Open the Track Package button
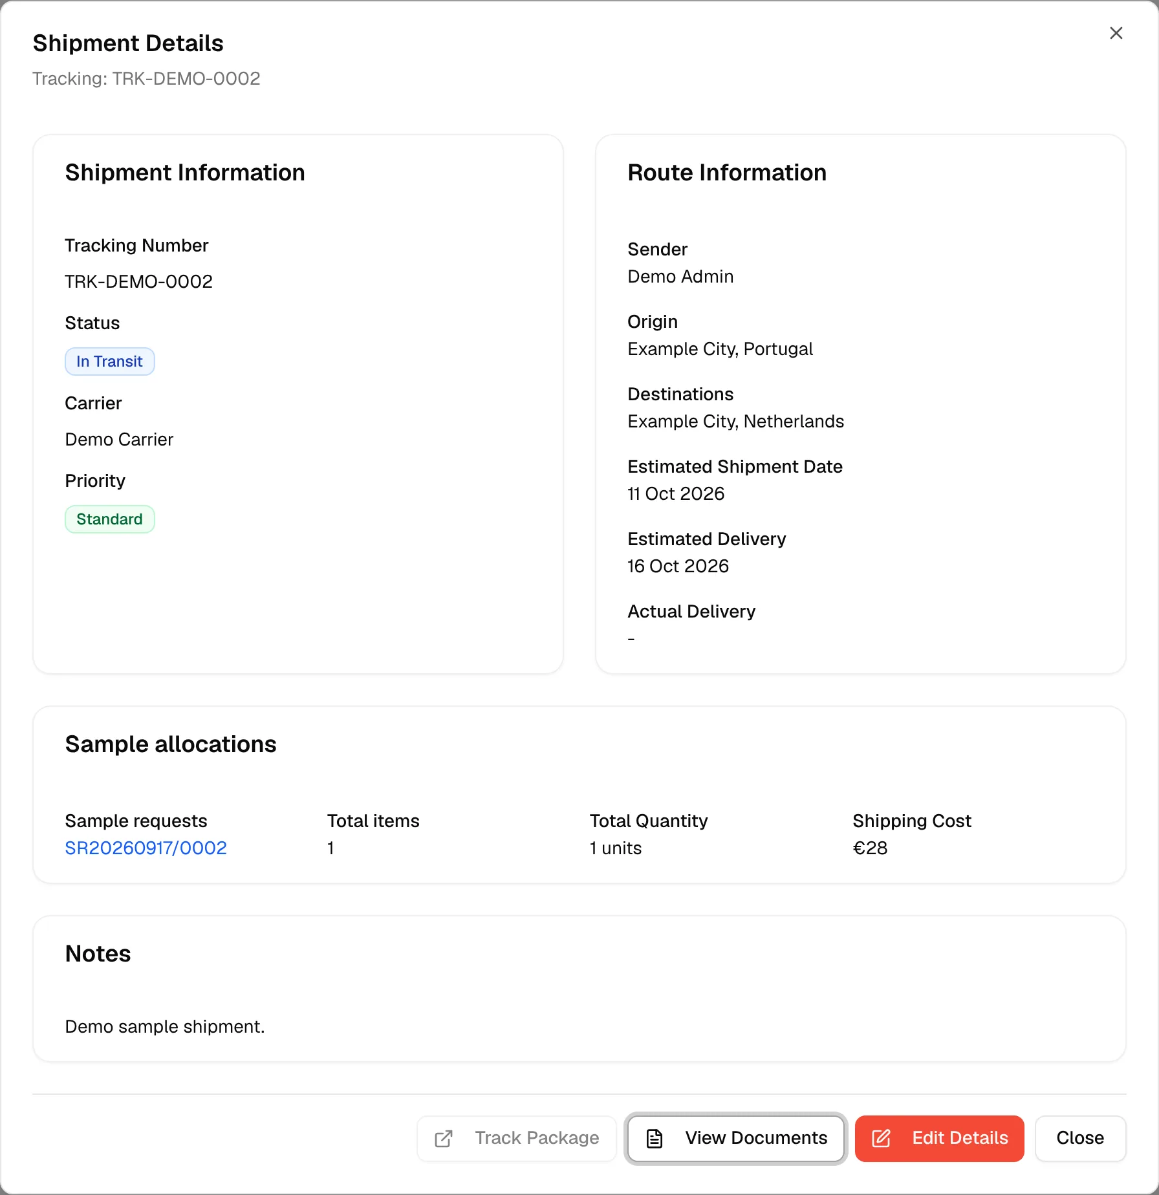The image size is (1159, 1195). point(517,1138)
